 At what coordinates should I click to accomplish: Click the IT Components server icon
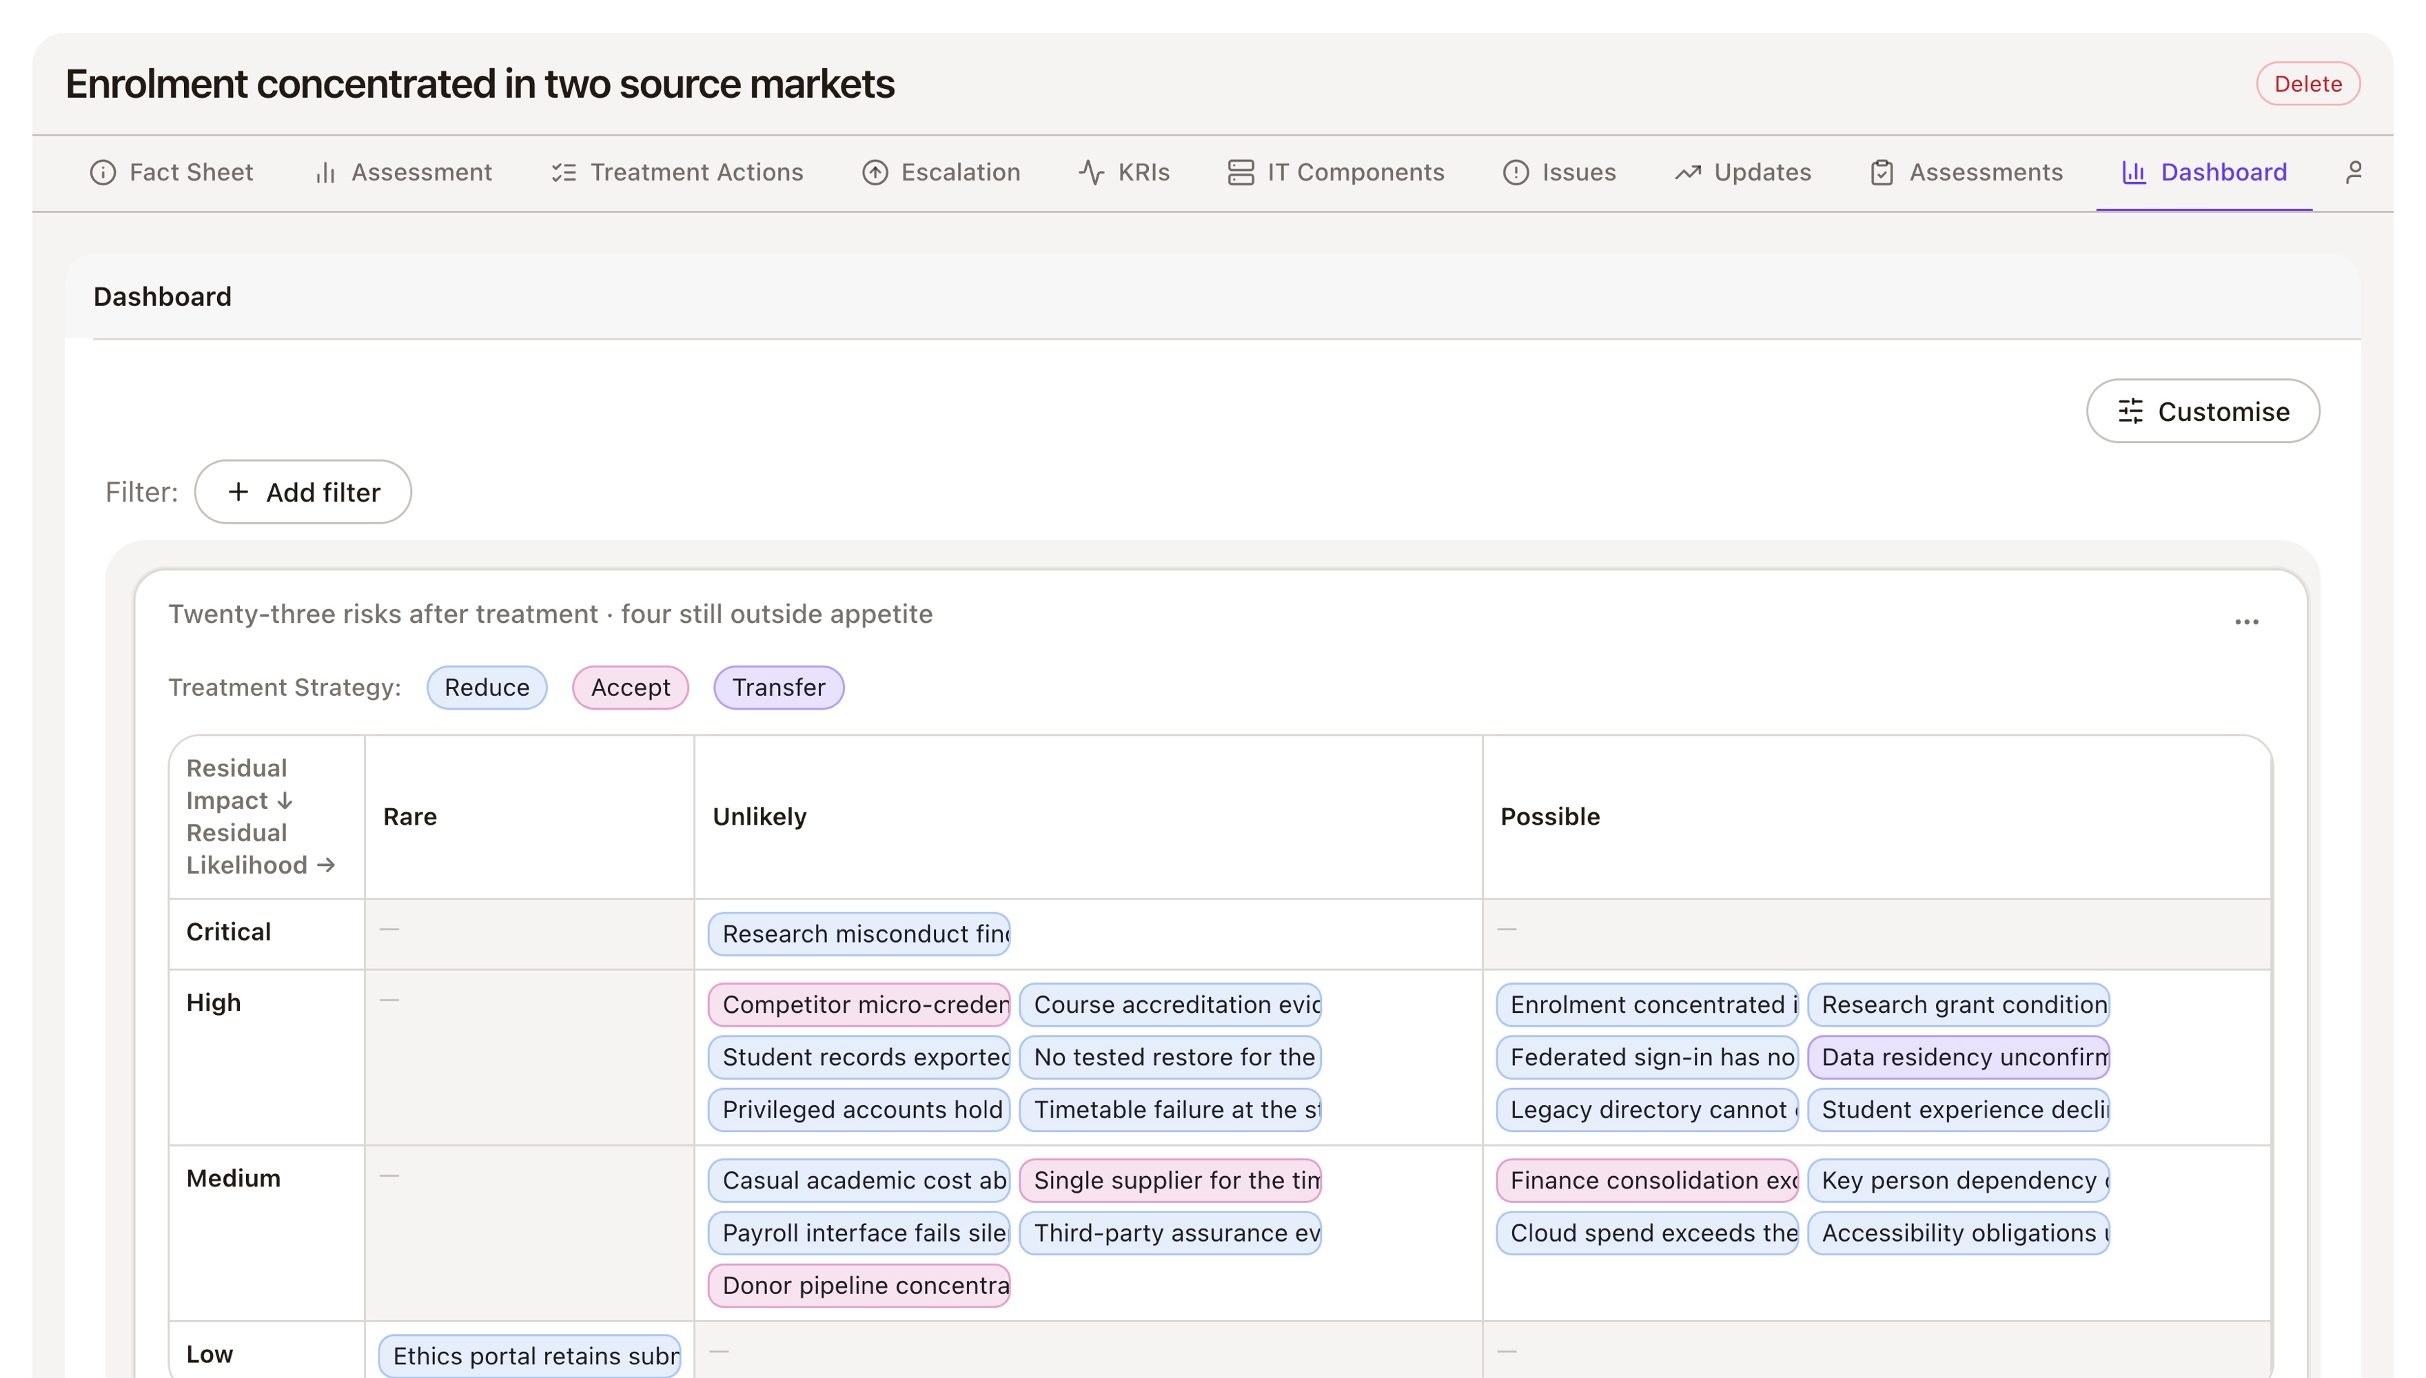pyautogui.click(x=1240, y=172)
